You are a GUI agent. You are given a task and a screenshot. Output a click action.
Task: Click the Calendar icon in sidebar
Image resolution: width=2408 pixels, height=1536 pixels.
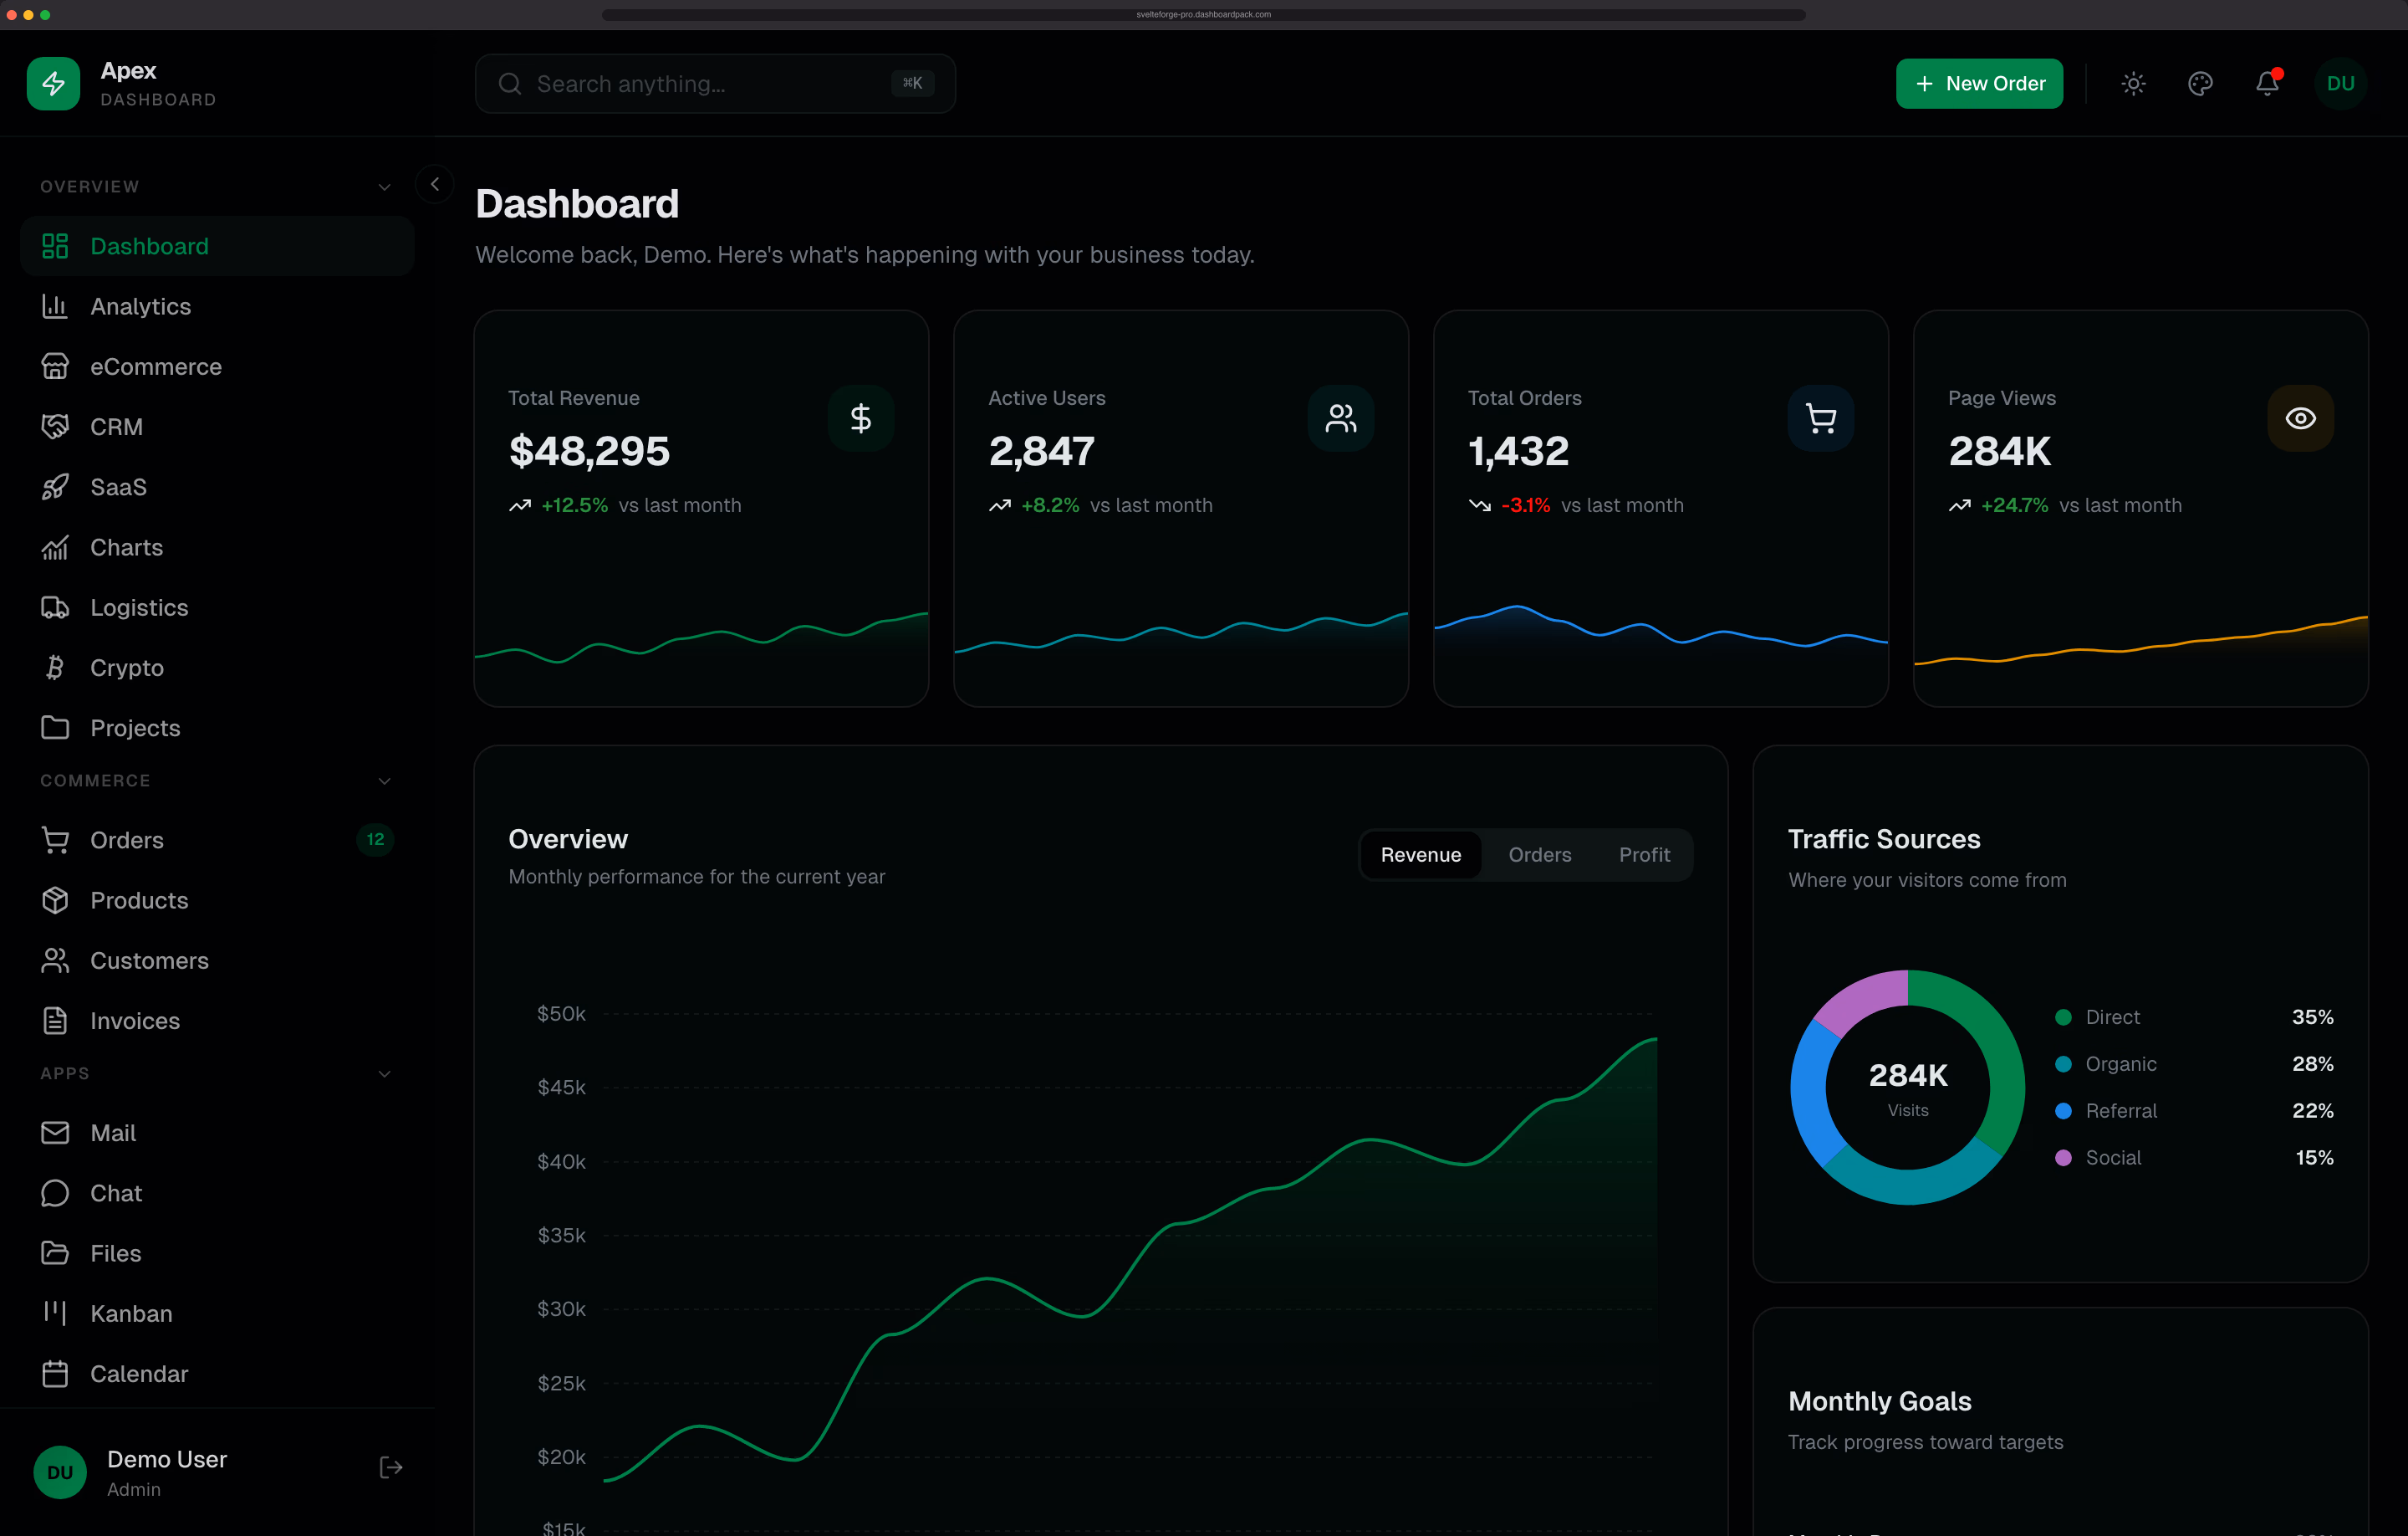[x=55, y=1374]
